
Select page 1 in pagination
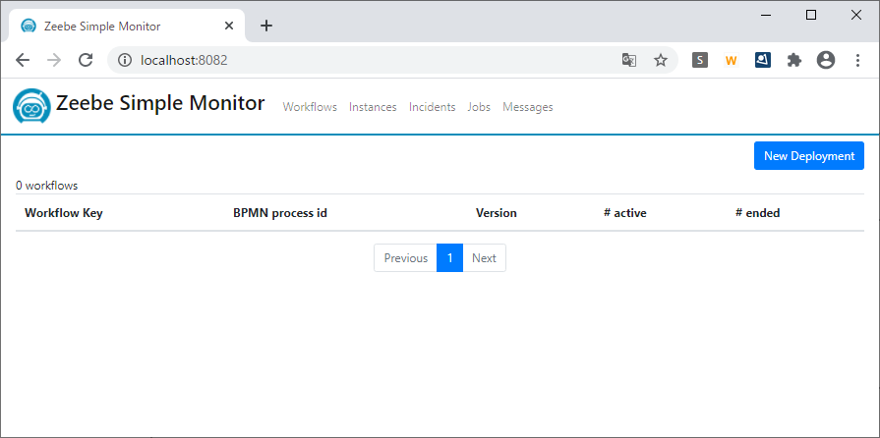click(449, 258)
